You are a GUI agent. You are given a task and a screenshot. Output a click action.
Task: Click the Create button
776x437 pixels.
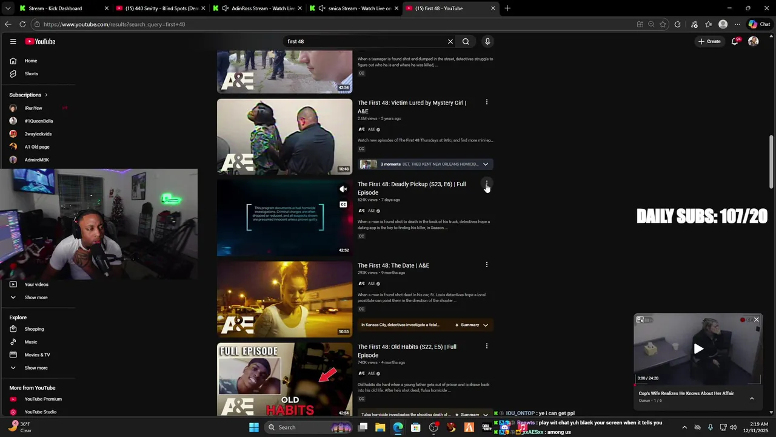pos(709,41)
